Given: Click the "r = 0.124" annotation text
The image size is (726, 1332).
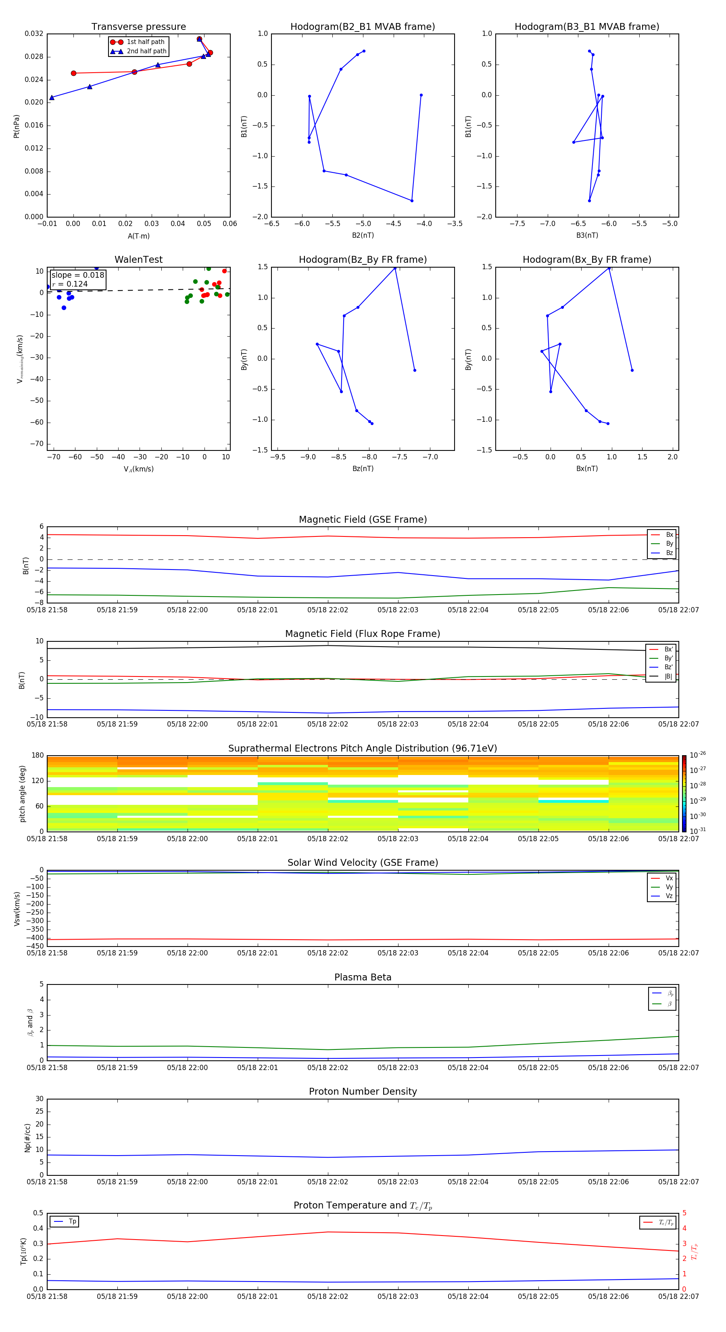Looking at the screenshot, I should [70, 284].
